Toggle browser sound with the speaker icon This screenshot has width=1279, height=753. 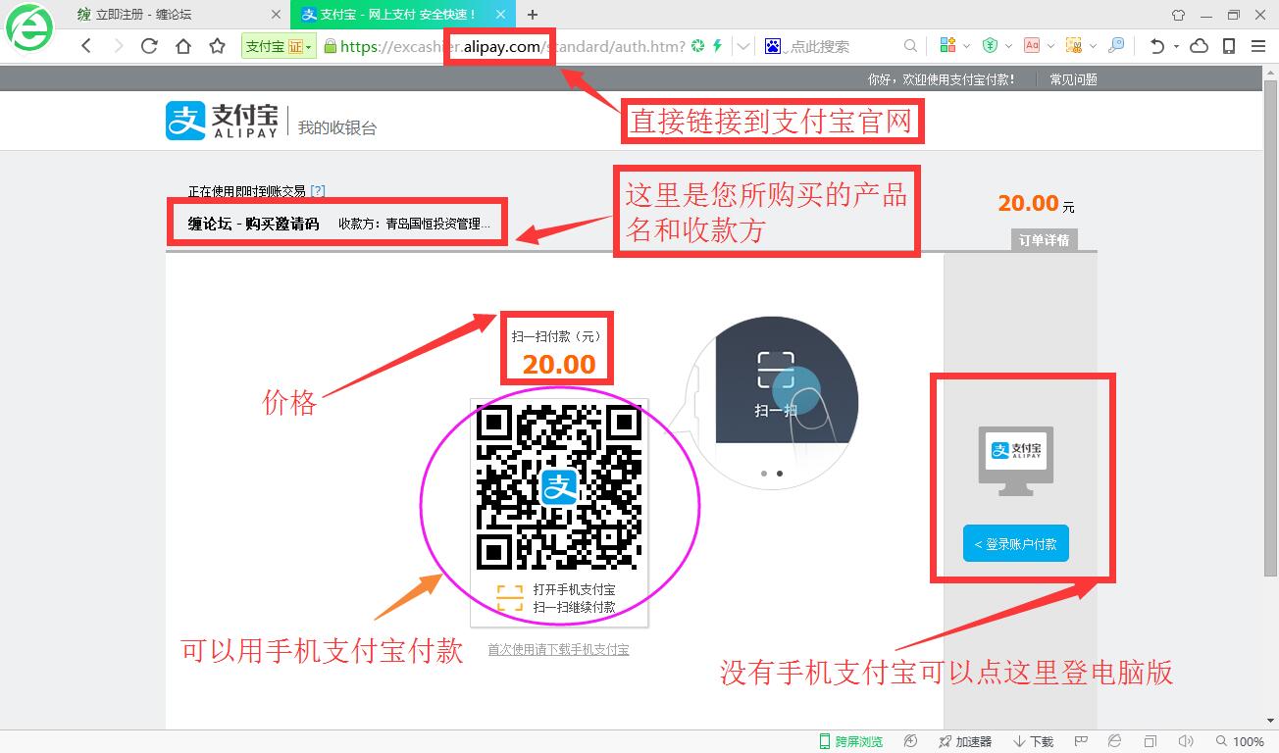tap(1185, 741)
